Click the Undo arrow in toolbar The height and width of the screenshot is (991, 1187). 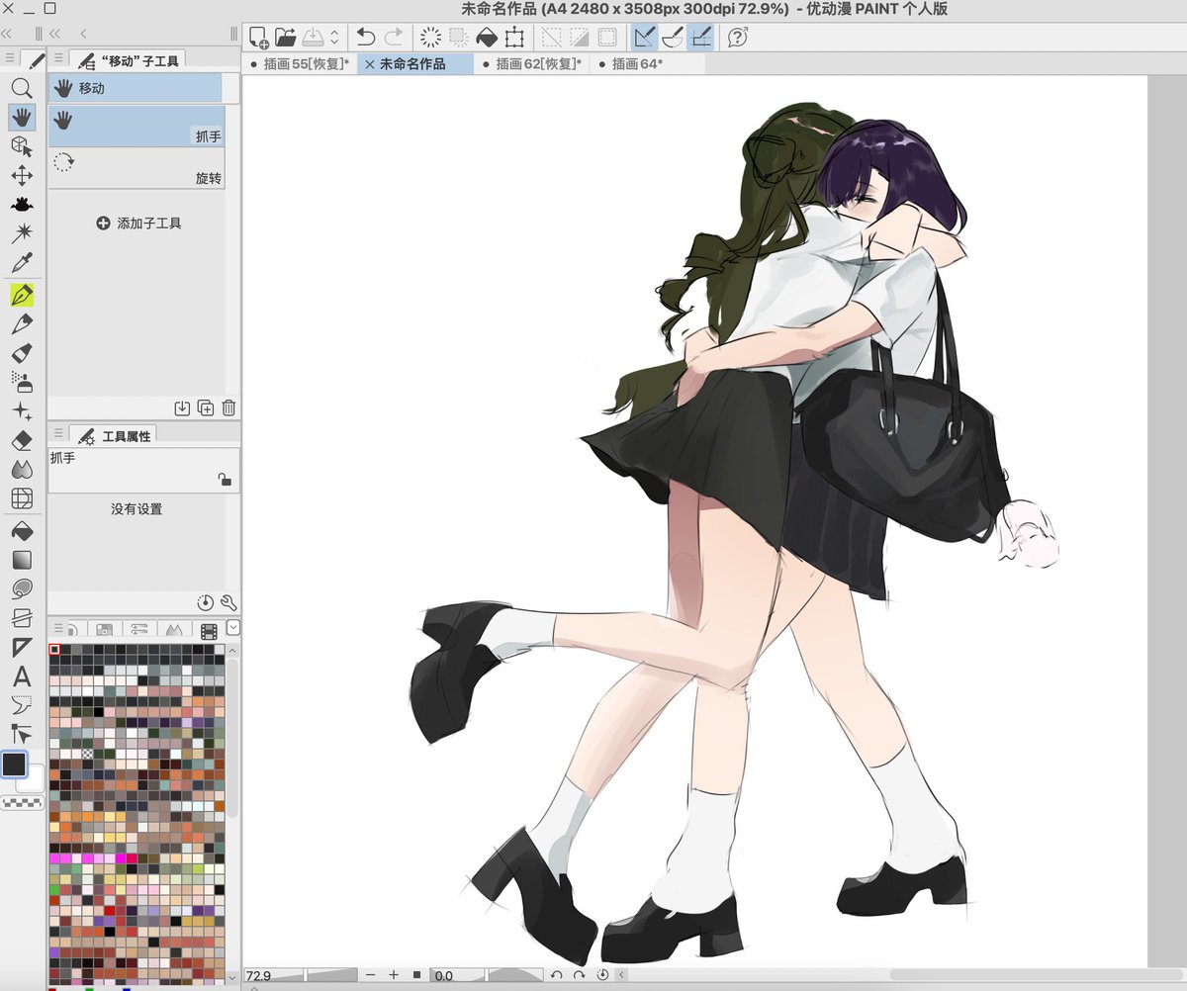tap(365, 38)
